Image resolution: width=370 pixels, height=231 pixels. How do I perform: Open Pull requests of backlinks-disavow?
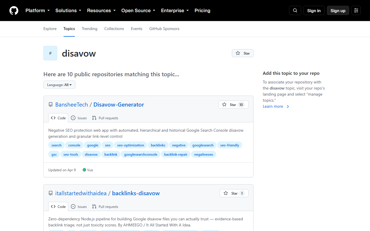coord(105,206)
